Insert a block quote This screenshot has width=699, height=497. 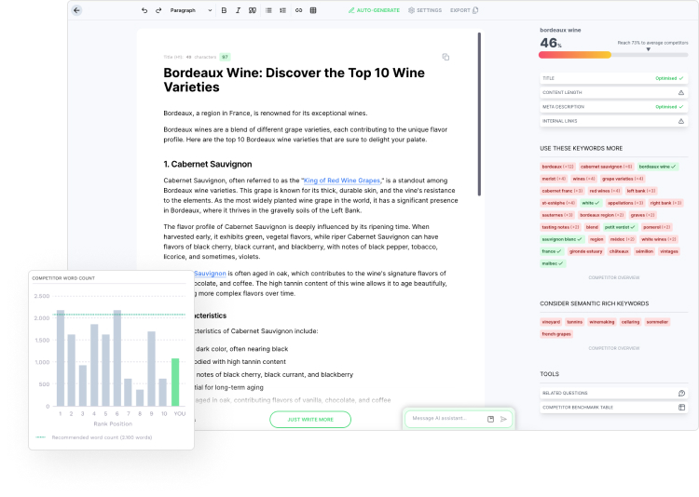pos(253,10)
